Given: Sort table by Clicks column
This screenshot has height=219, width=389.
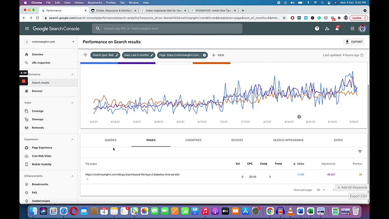Looking at the screenshot, I should tap(299, 163).
